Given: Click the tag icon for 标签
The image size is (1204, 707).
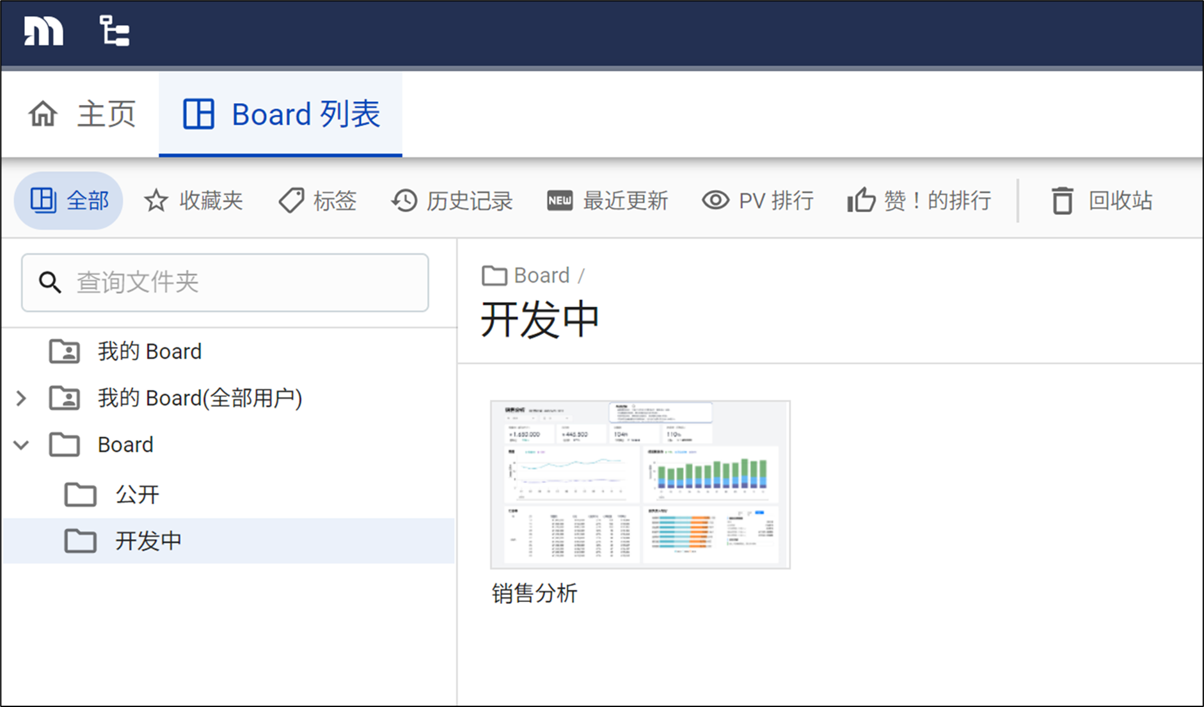Looking at the screenshot, I should [x=291, y=201].
